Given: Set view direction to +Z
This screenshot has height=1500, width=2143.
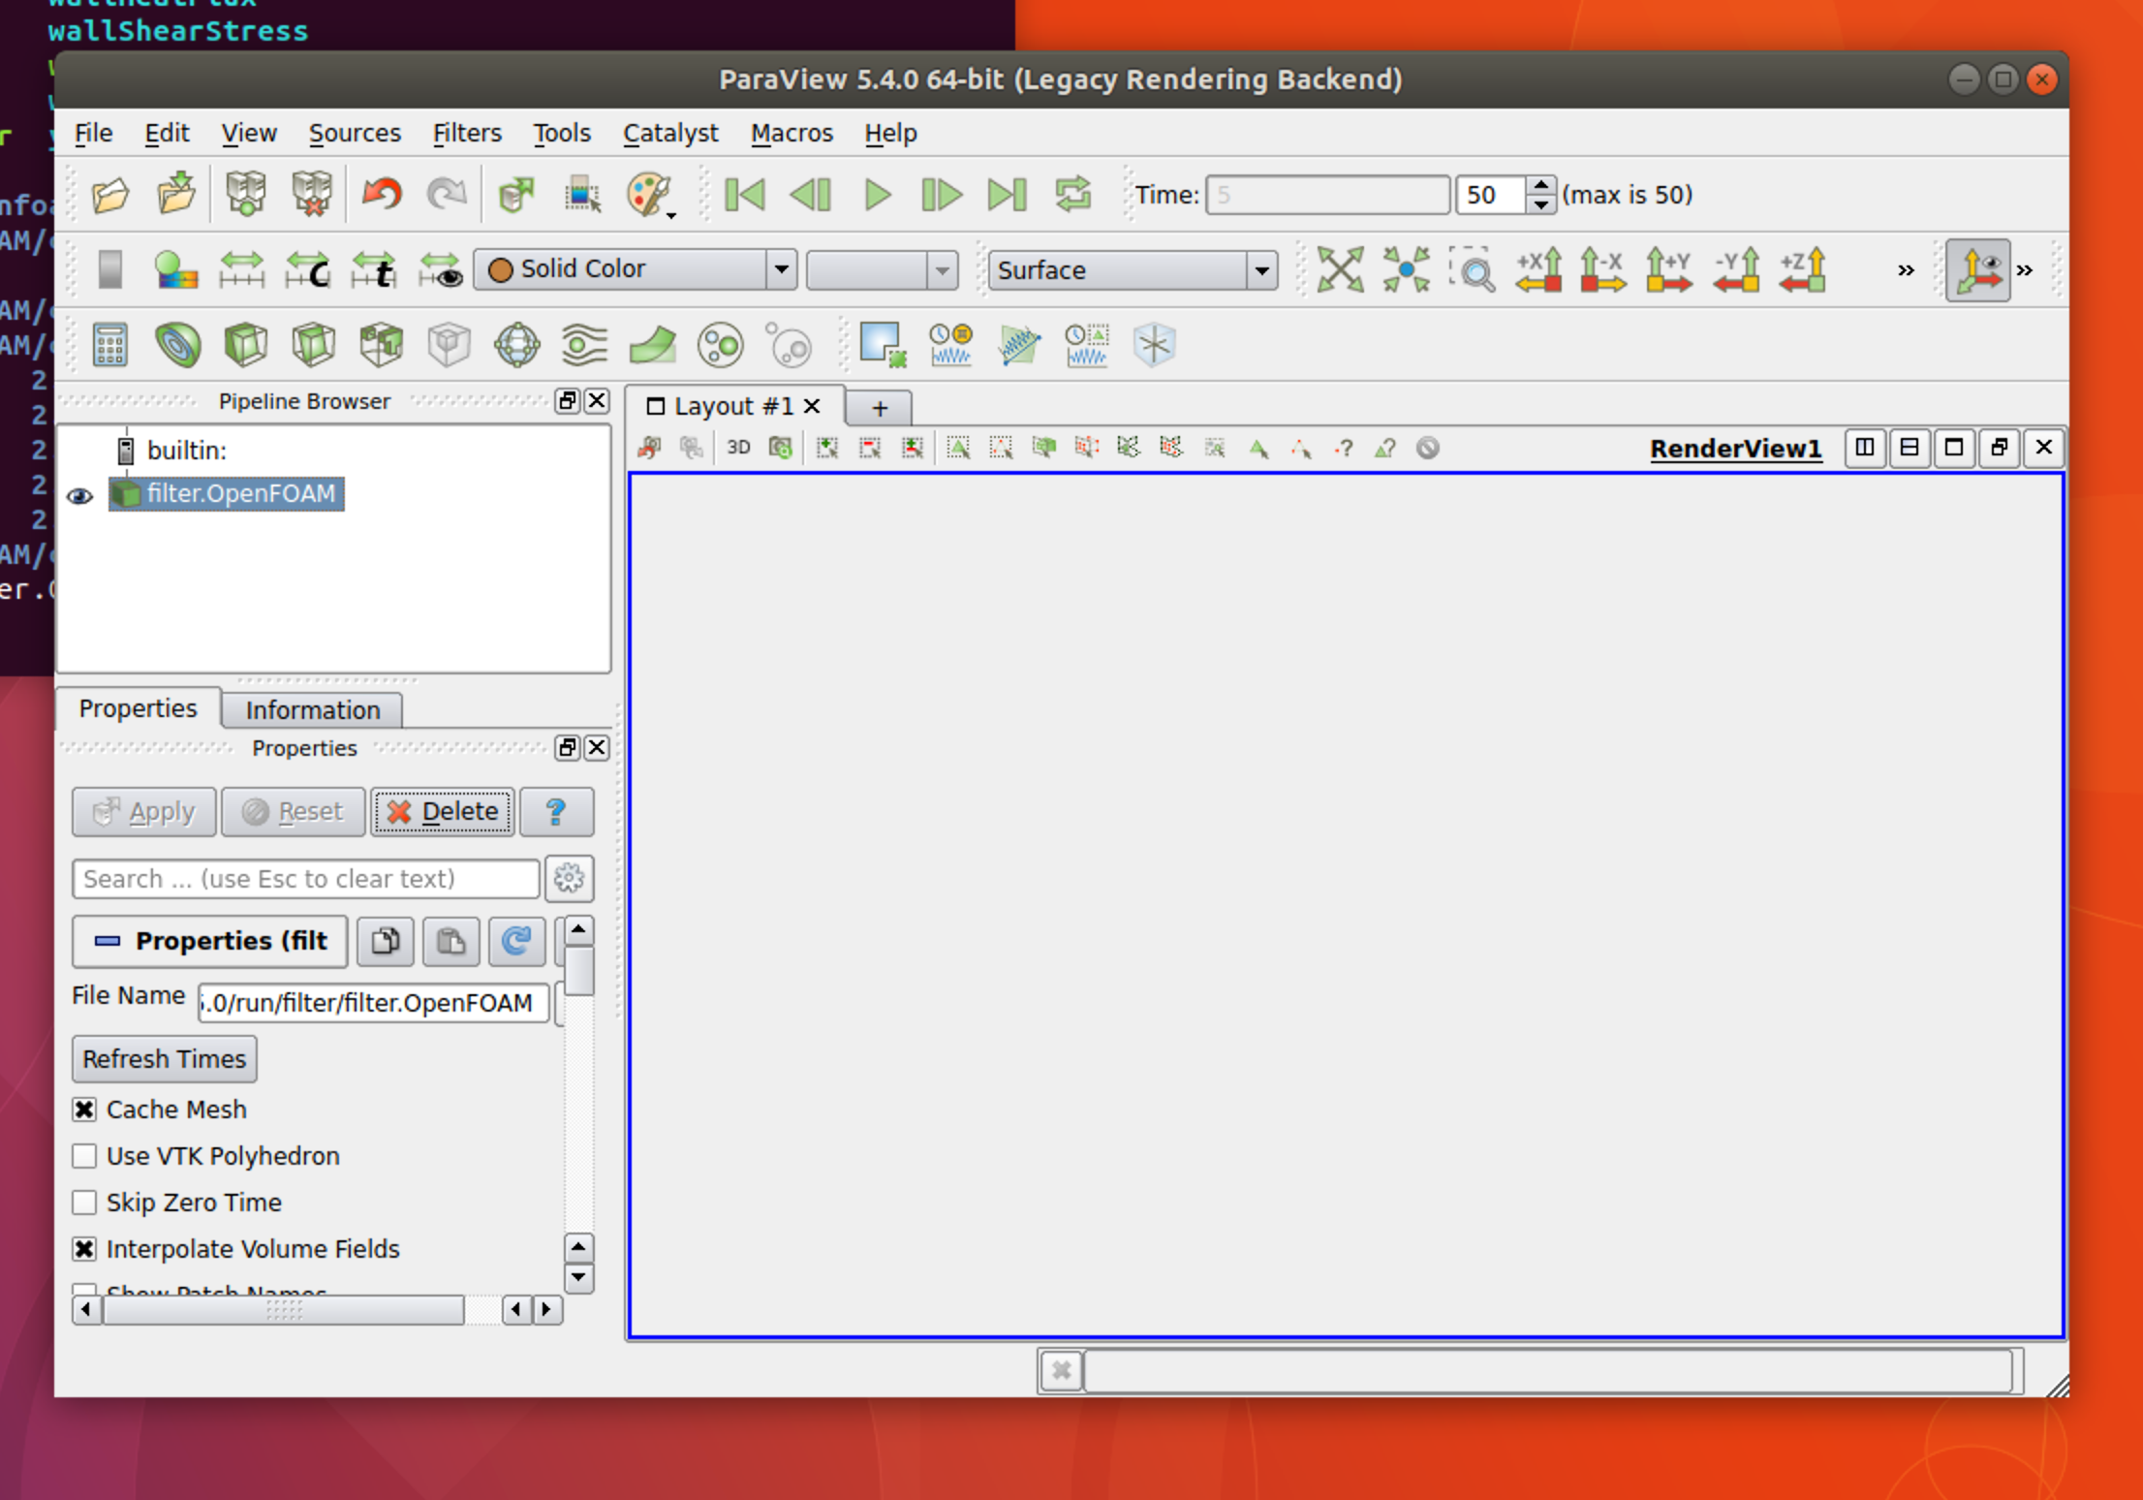Looking at the screenshot, I should [1802, 269].
